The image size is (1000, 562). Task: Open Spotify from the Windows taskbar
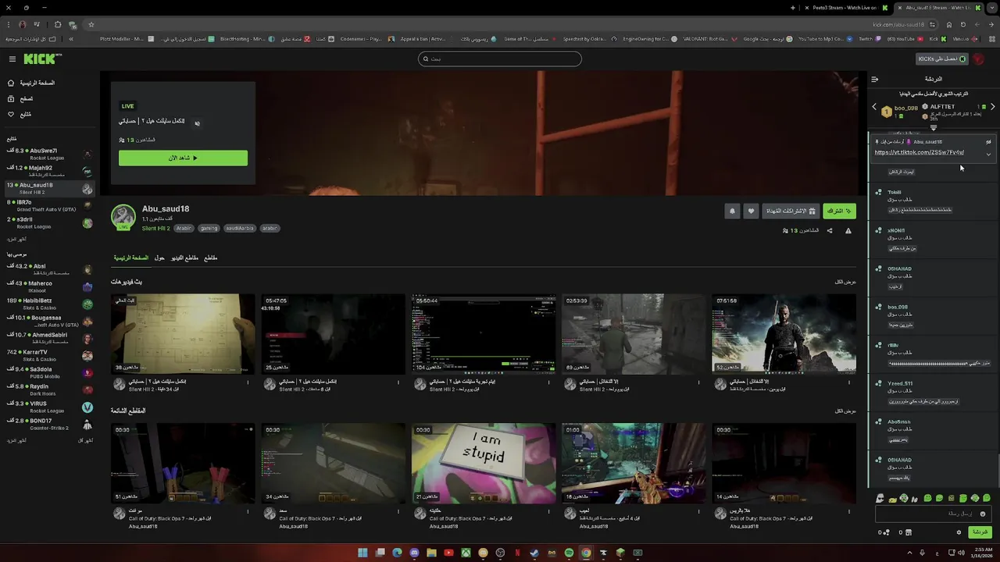tap(569, 553)
